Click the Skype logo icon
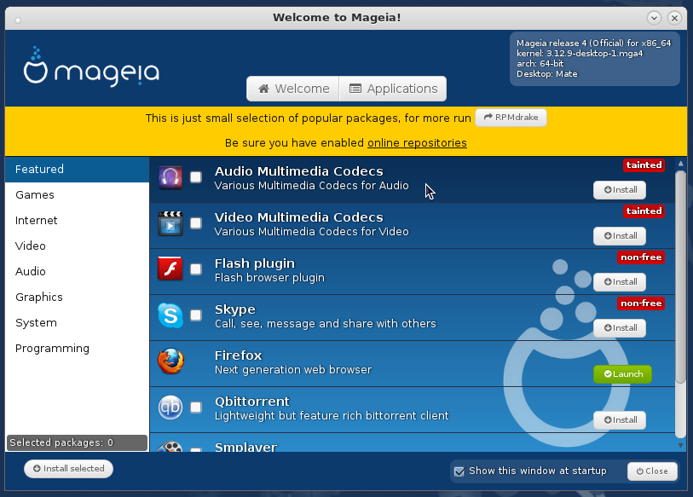This screenshot has height=497, width=693. click(170, 315)
